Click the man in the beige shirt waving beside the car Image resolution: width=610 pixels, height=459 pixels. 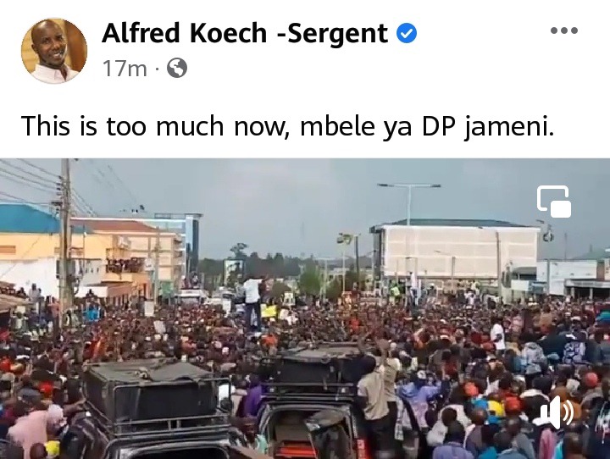376,391
